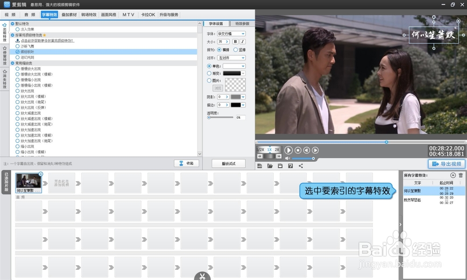Collapse the 好莱坞顶级特效类 category
Screen dimensions: 467x280
(x=13, y=35)
